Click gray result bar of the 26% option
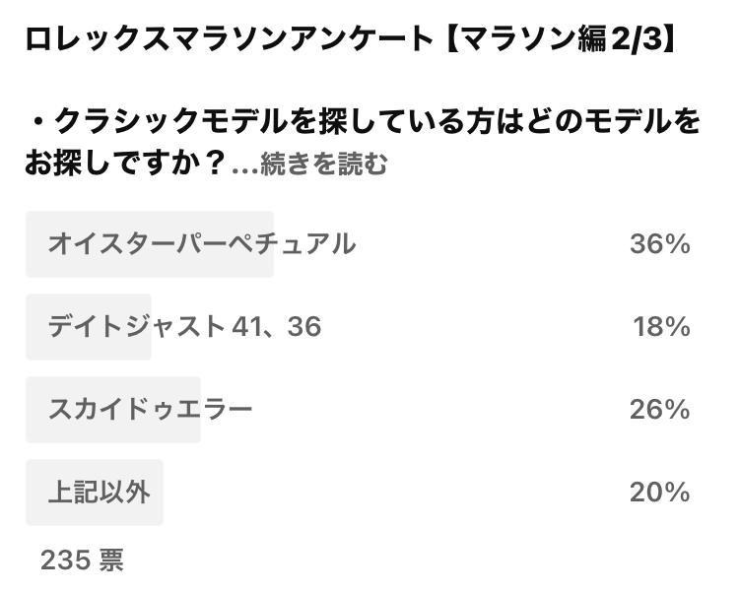Viewport: 739px width, 594px height. (x=113, y=410)
